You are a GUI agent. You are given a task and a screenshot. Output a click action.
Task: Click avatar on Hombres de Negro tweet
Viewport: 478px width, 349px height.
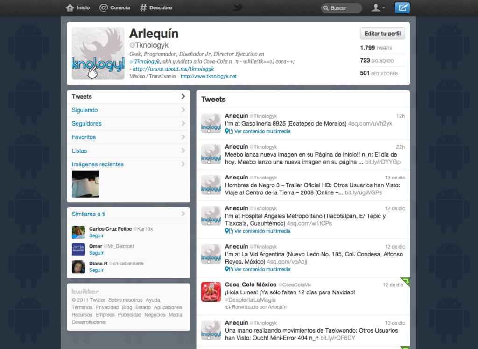(x=211, y=185)
